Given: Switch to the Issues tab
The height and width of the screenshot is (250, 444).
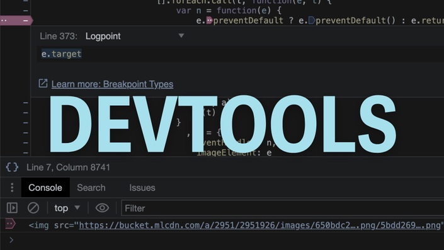Looking at the screenshot, I should pos(142,188).
